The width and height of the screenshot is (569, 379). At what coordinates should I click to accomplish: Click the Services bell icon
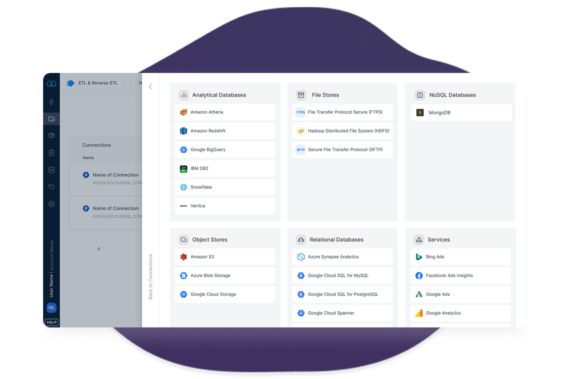tap(419, 240)
